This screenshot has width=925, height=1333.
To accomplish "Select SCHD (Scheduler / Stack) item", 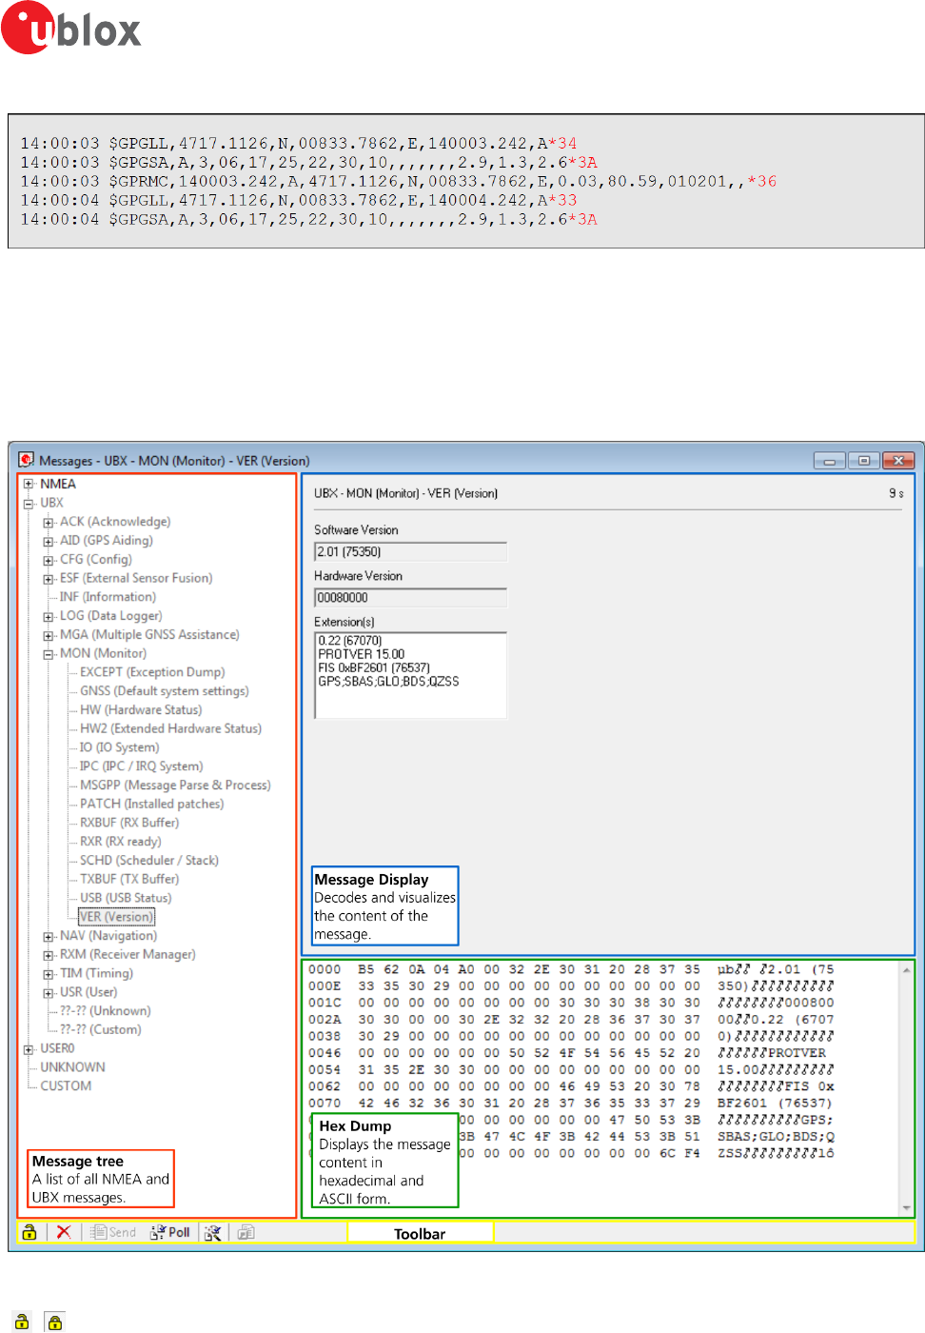I will (x=148, y=860).
